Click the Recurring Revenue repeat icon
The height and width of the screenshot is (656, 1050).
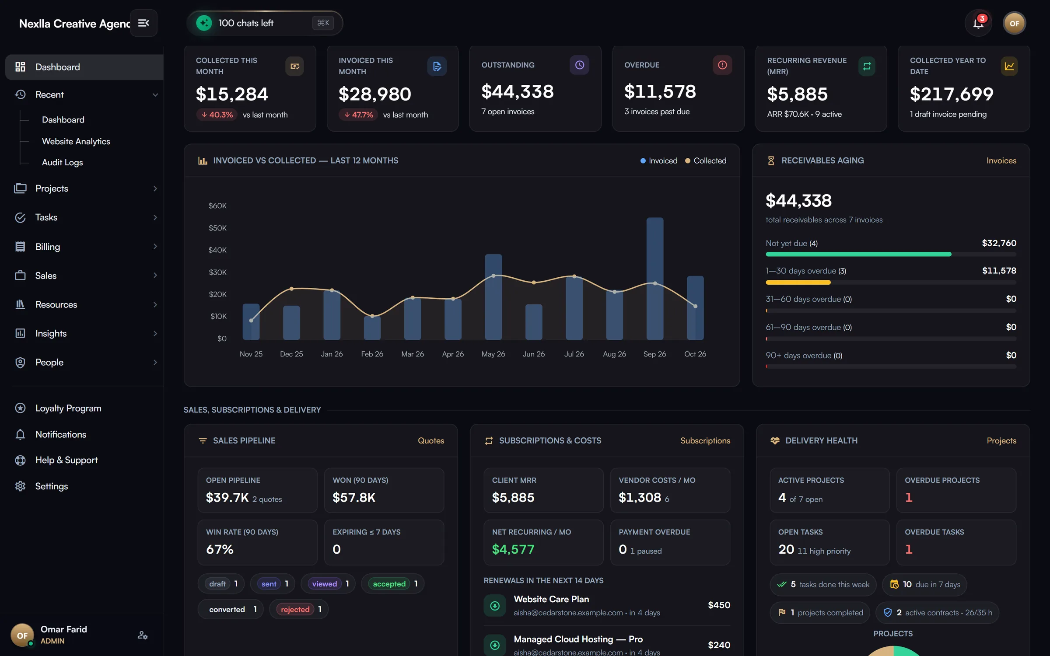click(866, 66)
